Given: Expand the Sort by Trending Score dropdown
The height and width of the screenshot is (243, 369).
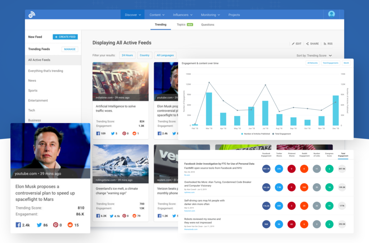Looking at the screenshot, I should (314, 56).
